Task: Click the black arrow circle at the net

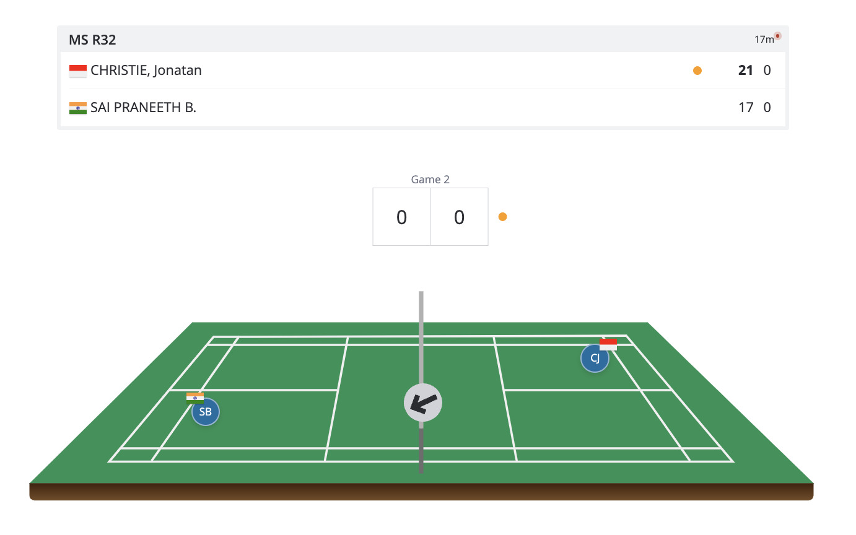Action: click(x=422, y=402)
